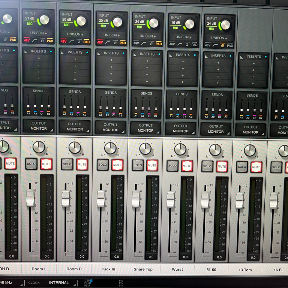This screenshot has width=288, height=288.
Task: Click the first insert plus slot on Room L
Action: 39,58
